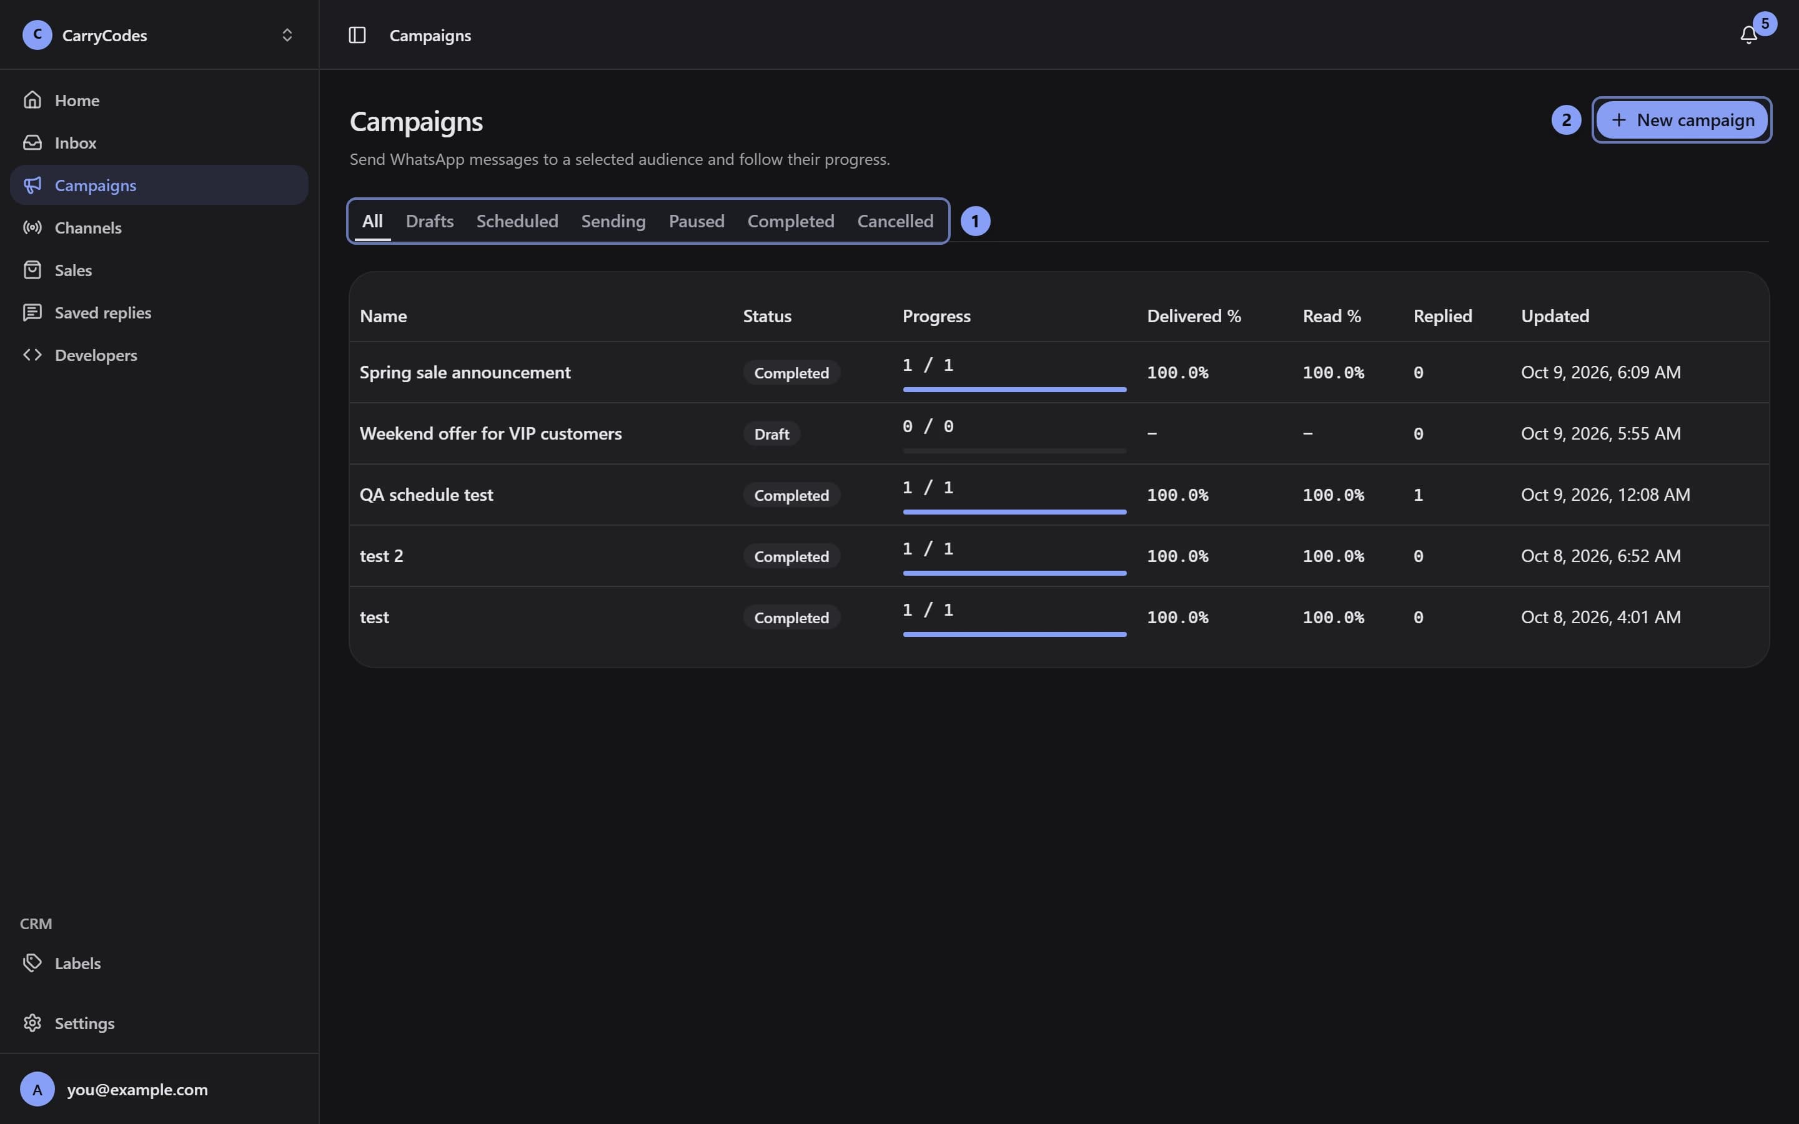Click the Channels broadcast icon
Image resolution: width=1799 pixels, height=1124 pixels.
pos(32,227)
